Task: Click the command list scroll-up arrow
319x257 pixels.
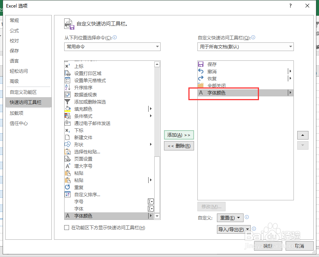Action: tap(157, 65)
